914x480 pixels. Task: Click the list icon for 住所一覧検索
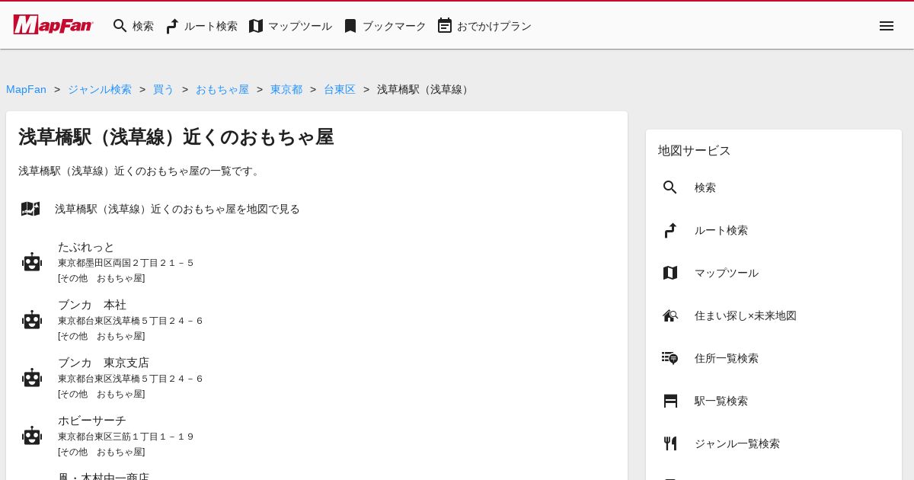click(x=670, y=358)
